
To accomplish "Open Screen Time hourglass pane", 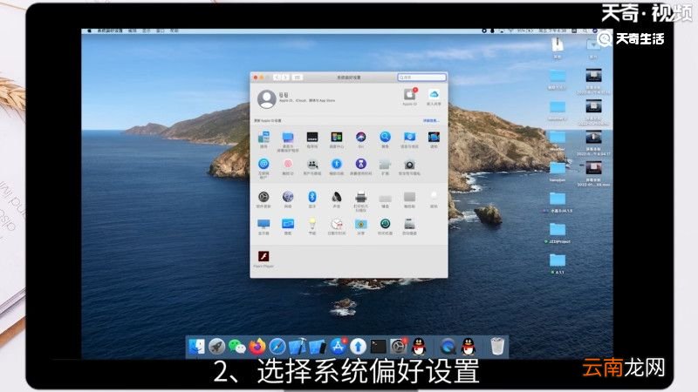I will 360,164.
